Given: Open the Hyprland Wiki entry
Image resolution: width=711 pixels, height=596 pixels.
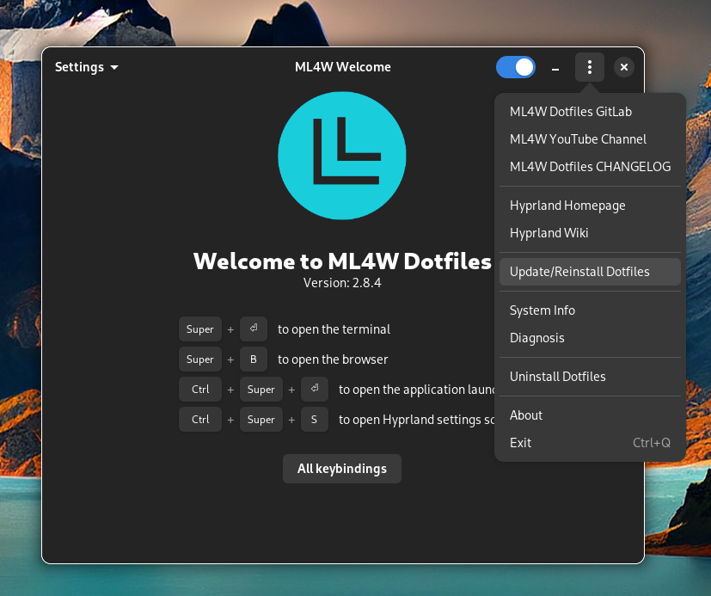Looking at the screenshot, I should click(x=549, y=233).
